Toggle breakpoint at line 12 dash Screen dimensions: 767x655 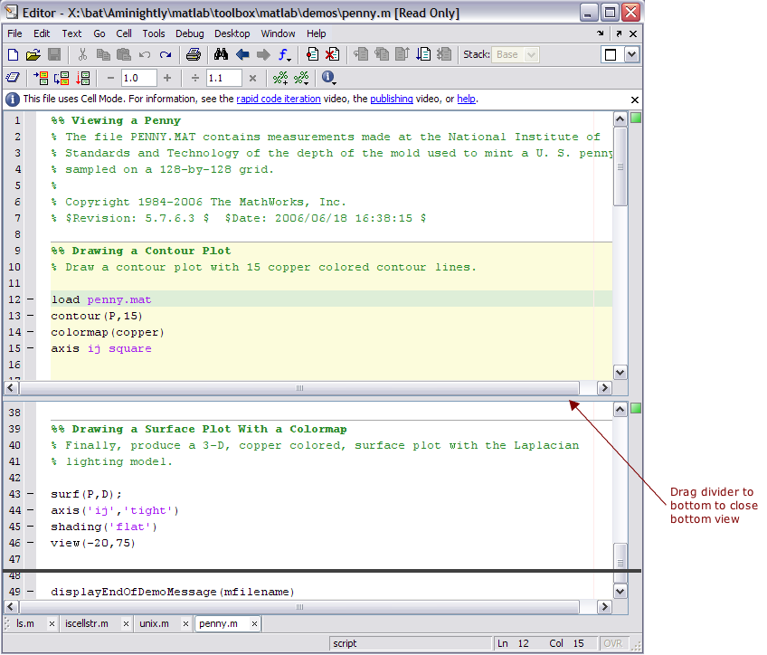pyautogui.click(x=30, y=299)
